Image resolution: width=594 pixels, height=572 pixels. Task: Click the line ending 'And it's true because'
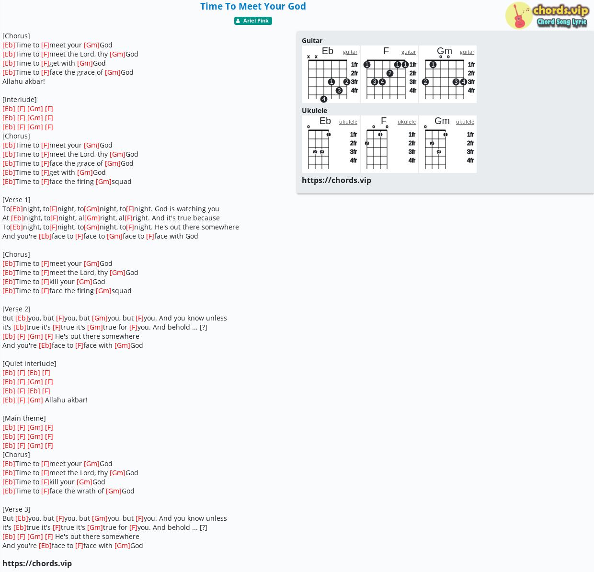point(111,218)
